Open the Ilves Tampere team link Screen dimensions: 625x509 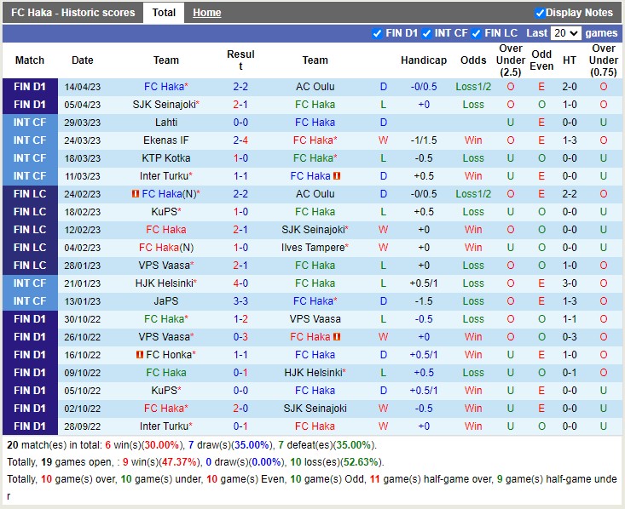(313, 248)
